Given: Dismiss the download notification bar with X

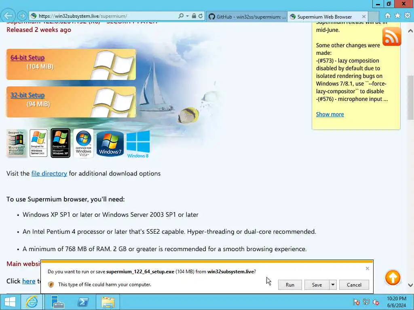Looking at the screenshot, I should pyautogui.click(x=367, y=268).
